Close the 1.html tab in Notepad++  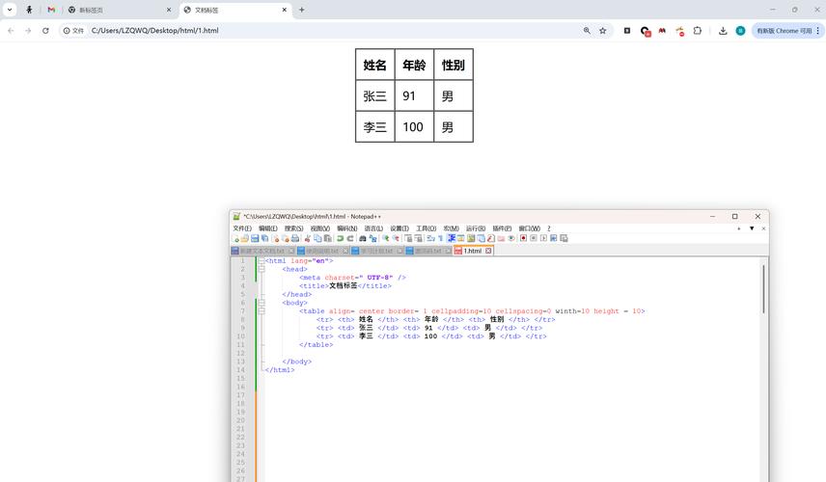[x=488, y=251]
